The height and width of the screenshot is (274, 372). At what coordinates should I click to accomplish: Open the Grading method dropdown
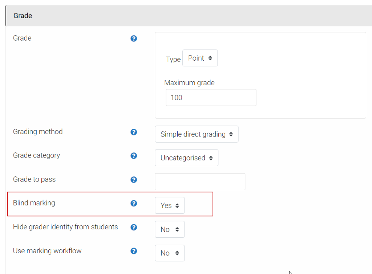pyautogui.click(x=196, y=134)
